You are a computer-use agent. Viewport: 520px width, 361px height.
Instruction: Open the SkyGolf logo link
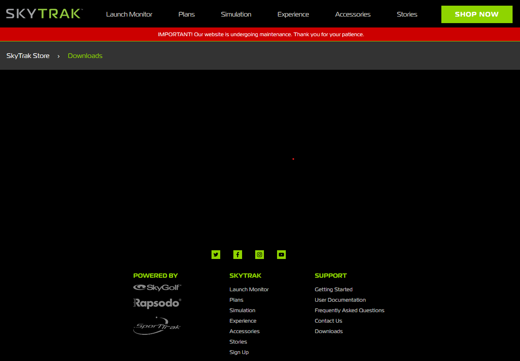[x=157, y=287]
